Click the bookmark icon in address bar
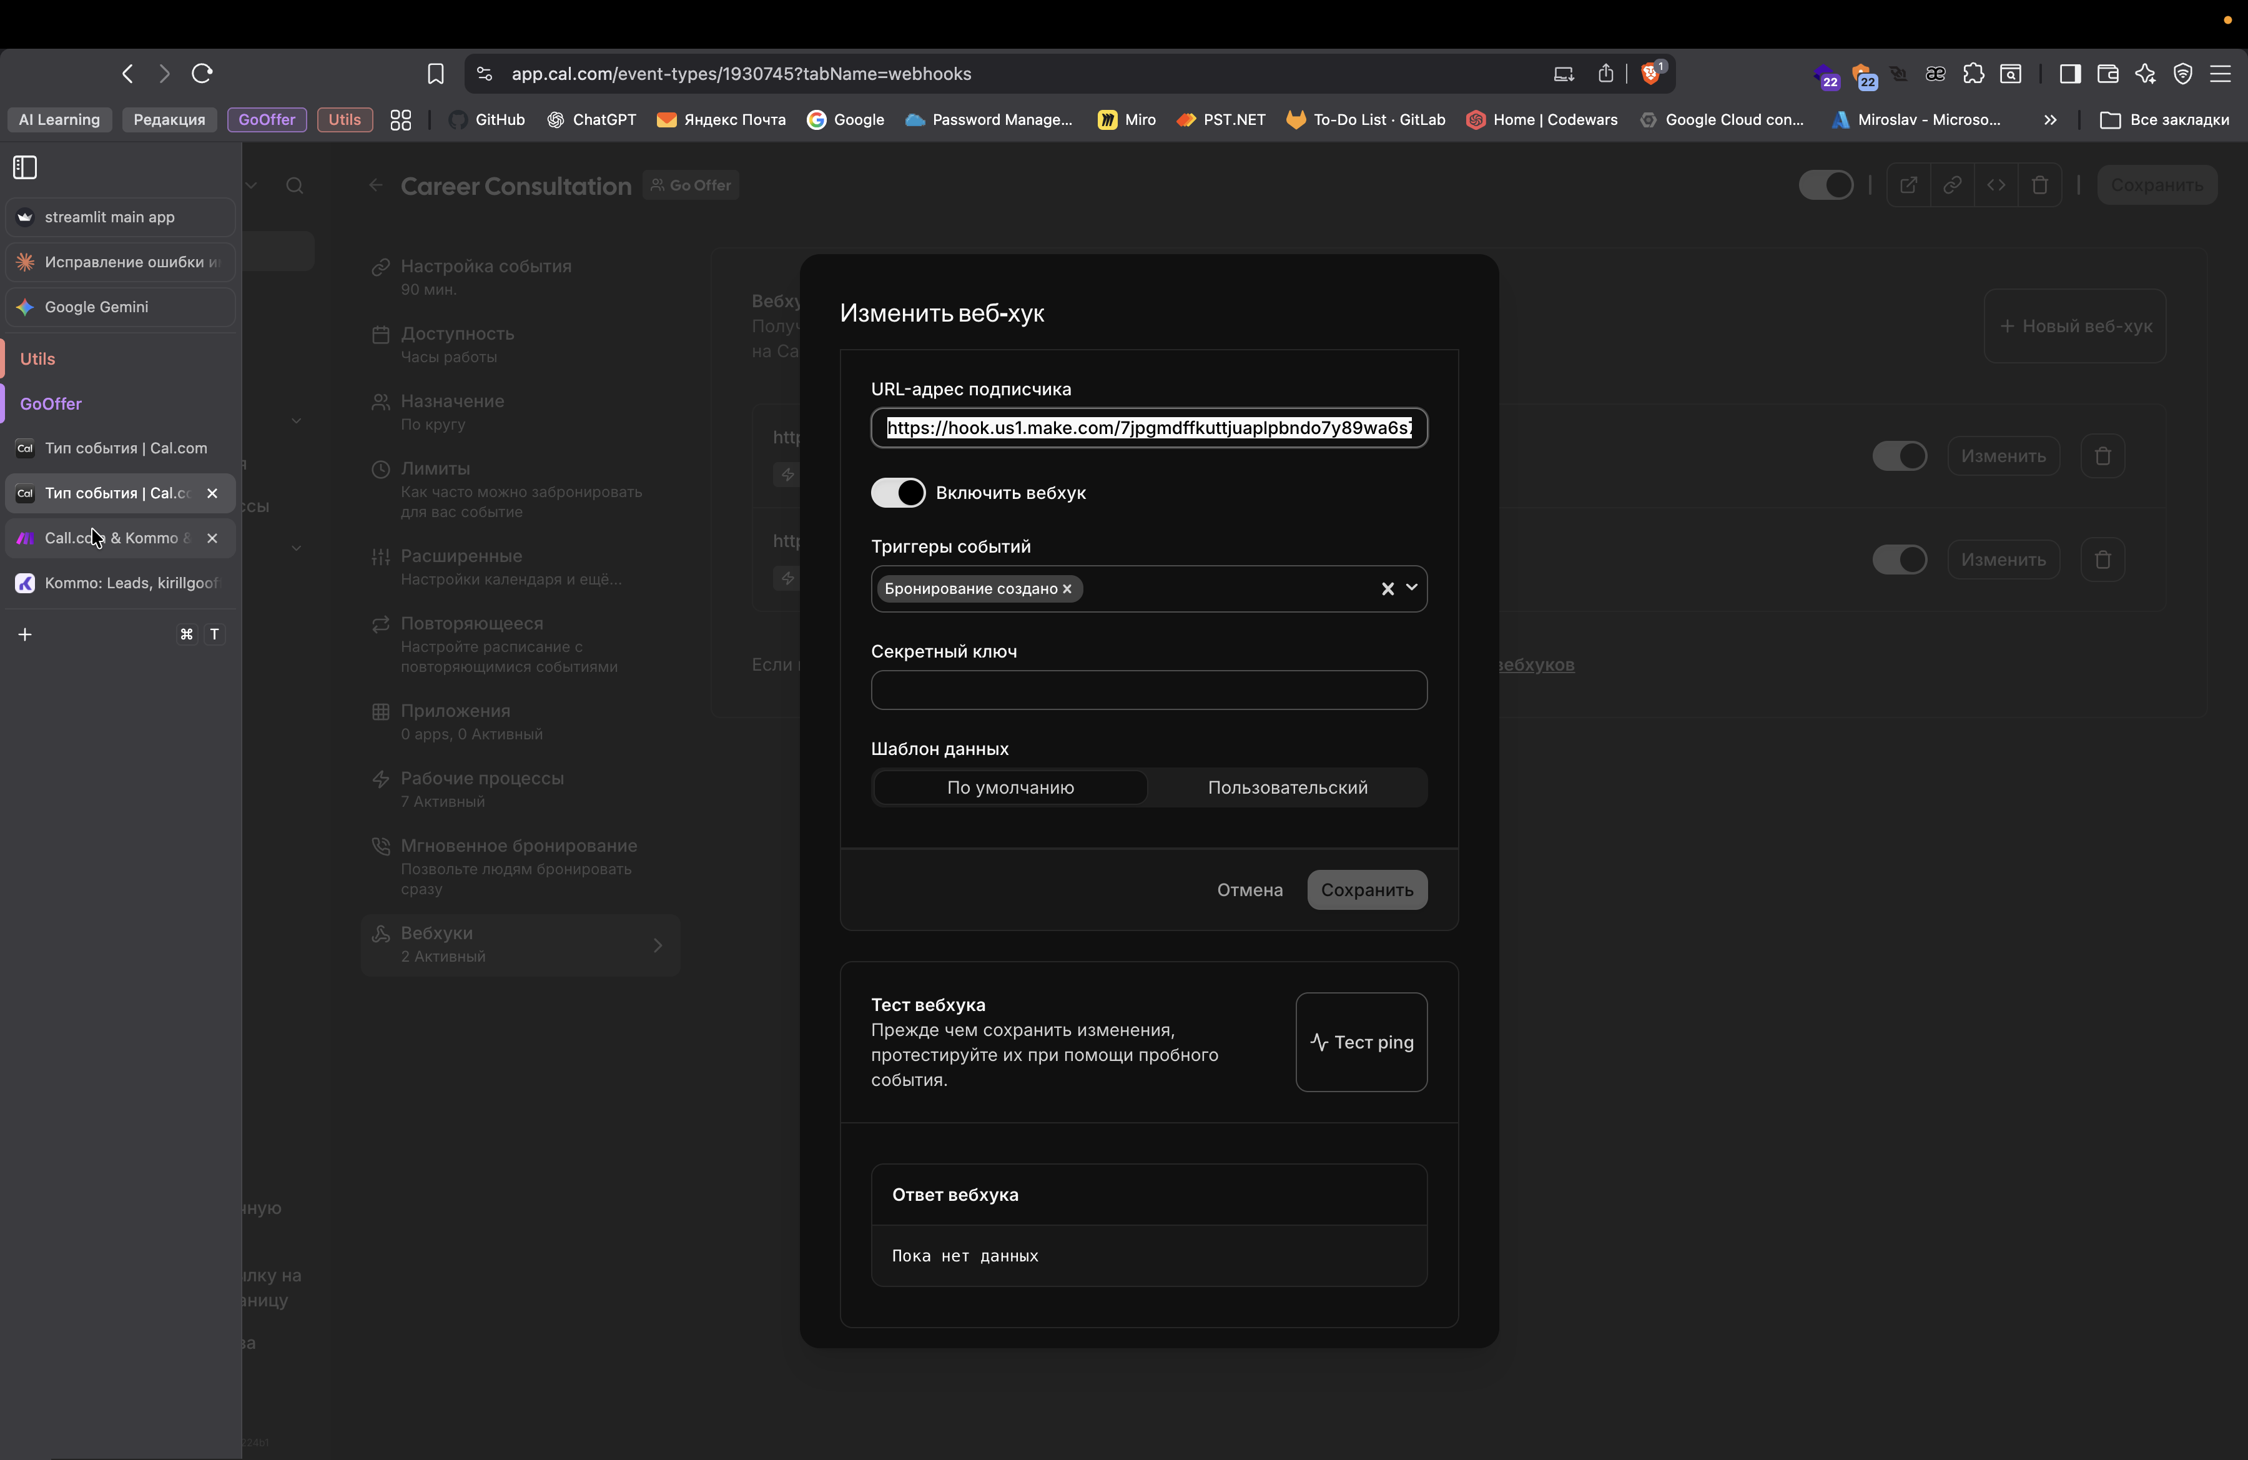 (435, 74)
